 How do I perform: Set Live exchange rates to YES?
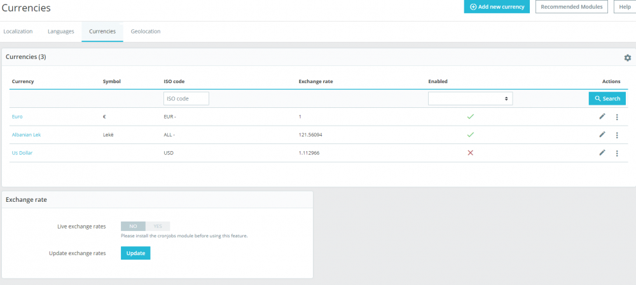point(158,227)
